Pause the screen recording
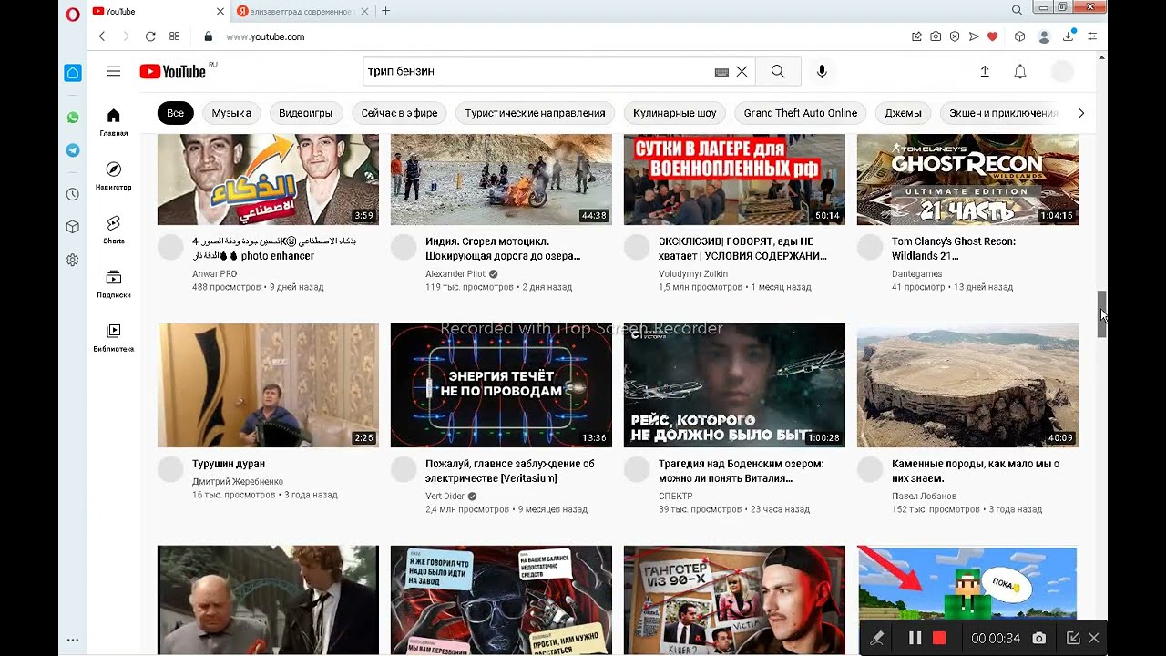Image resolution: width=1166 pixels, height=656 pixels. coord(915,639)
